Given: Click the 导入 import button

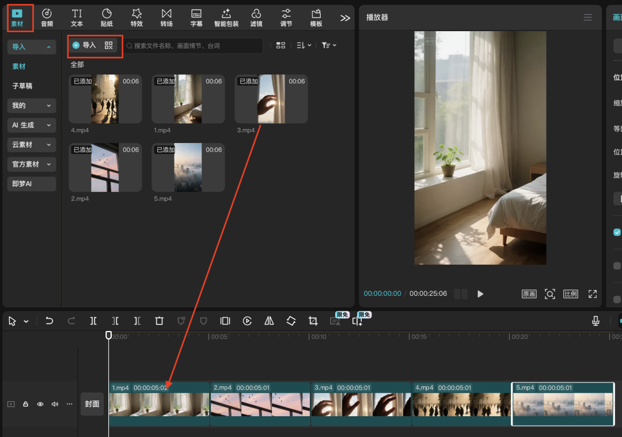Looking at the screenshot, I should coord(84,45).
